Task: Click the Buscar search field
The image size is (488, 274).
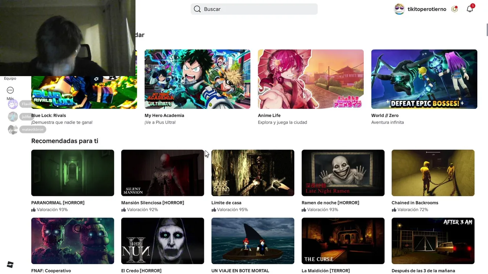Action: [x=254, y=9]
